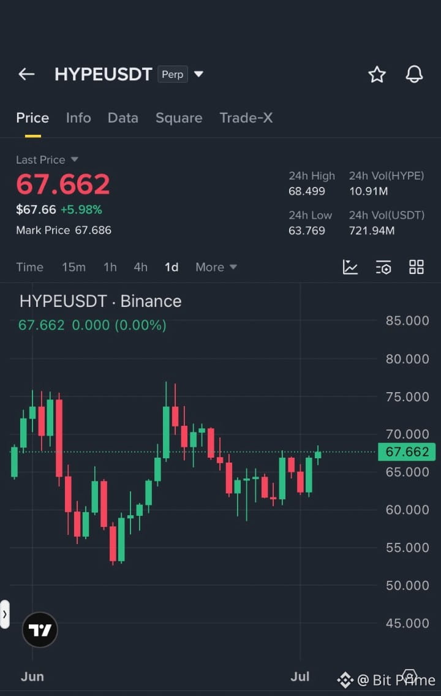Tap the Perp contract type label
This screenshot has height=696, width=441.
pyautogui.click(x=173, y=74)
